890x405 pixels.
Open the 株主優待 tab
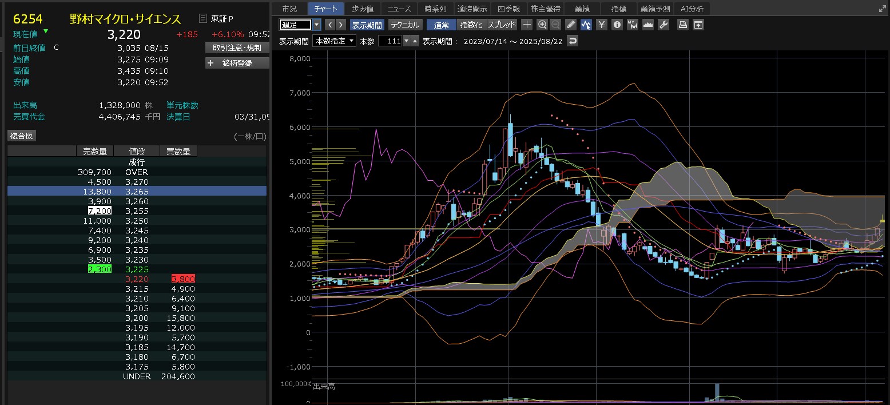point(546,9)
